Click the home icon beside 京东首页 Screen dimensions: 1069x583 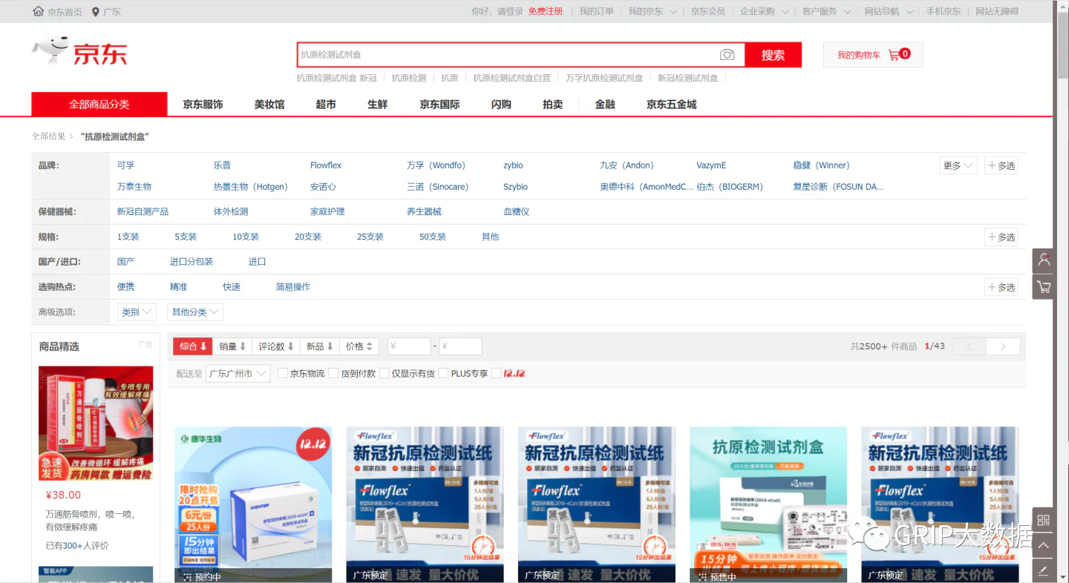pyautogui.click(x=39, y=11)
